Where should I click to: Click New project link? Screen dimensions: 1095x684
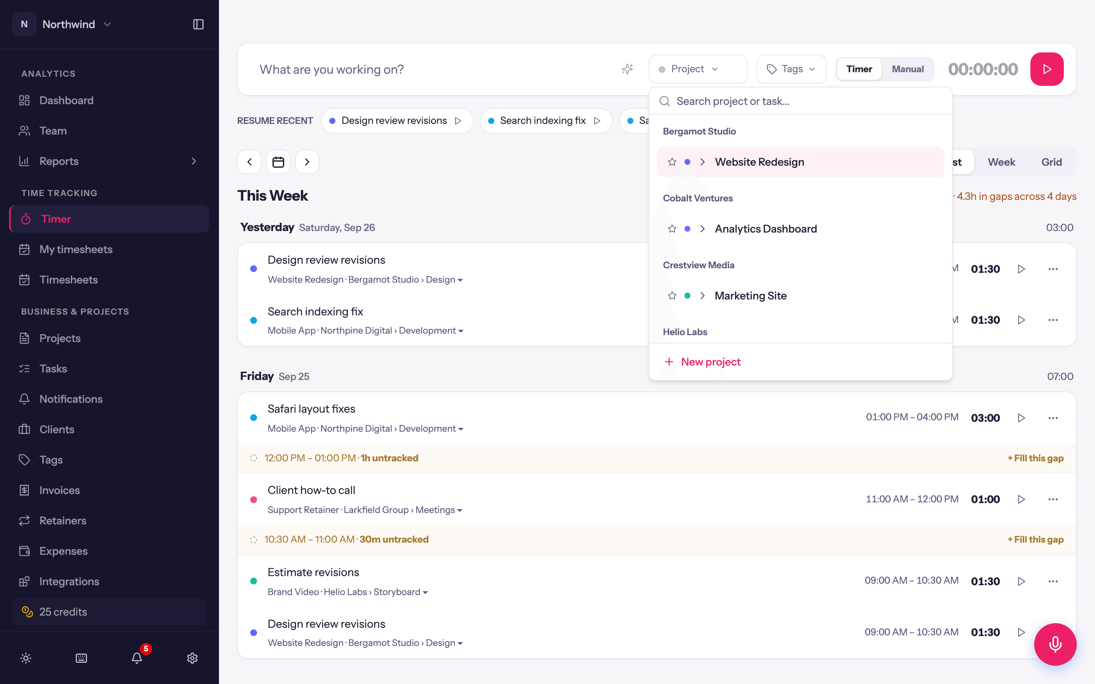(702, 362)
